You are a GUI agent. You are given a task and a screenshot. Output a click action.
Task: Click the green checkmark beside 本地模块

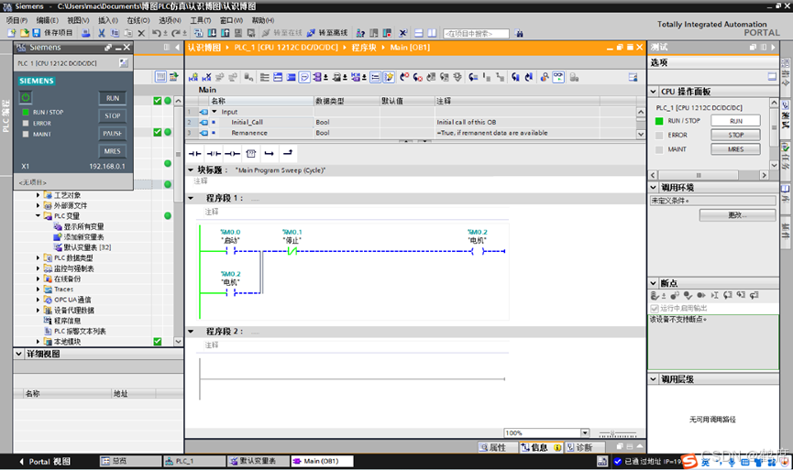pos(158,342)
